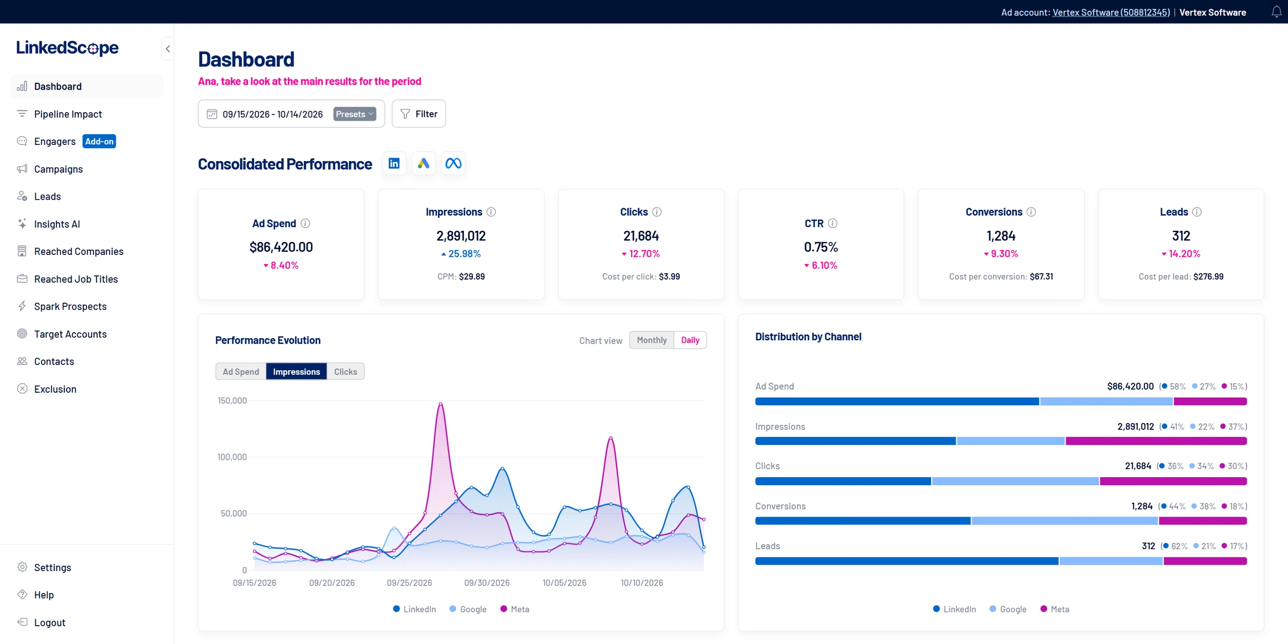The width and height of the screenshot is (1288, 644).
Task: Switch chart view to Monthly
Action: (652, 340)
